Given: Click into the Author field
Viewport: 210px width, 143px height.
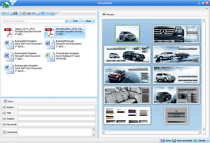Looking at the screenshot, I should pyautogui.click(x=56, y=107).
